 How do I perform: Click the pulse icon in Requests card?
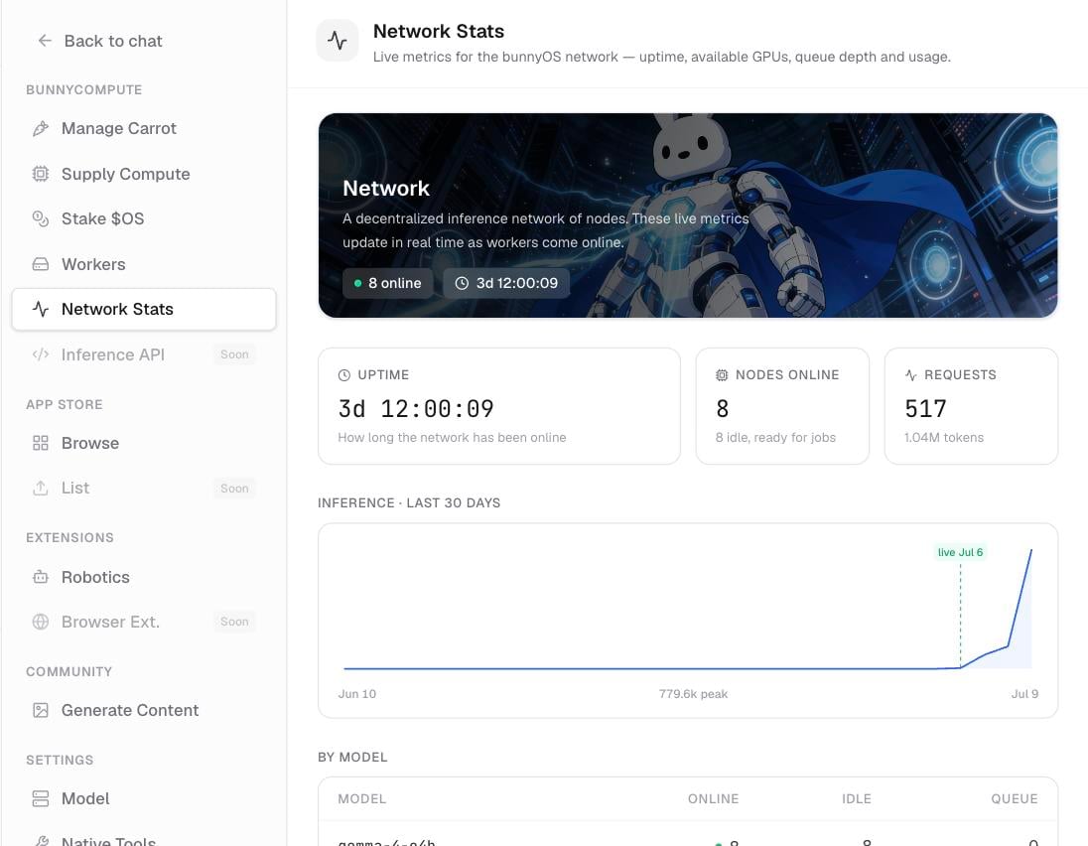tap(911, 375)
